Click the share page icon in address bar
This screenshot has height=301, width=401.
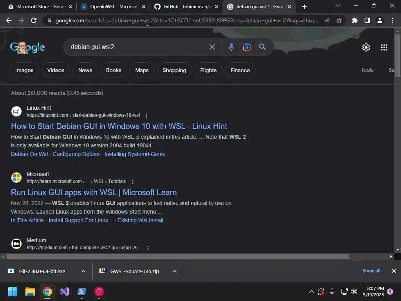[327, 21]
